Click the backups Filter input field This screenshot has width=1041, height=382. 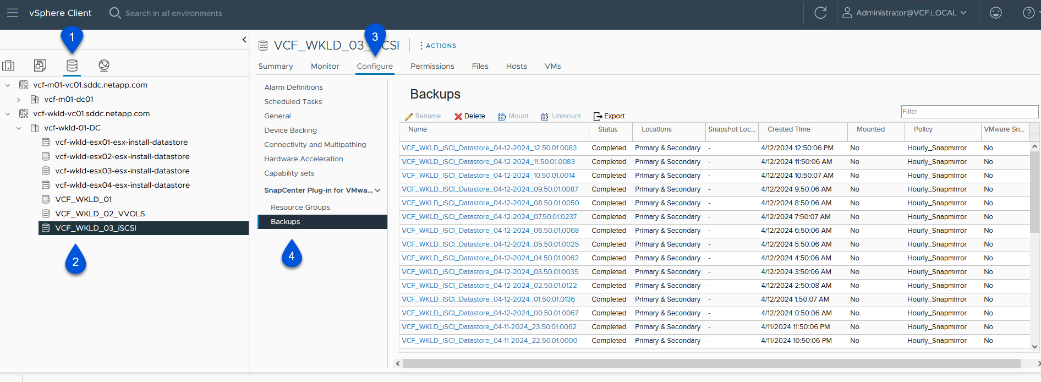[969, 112]
